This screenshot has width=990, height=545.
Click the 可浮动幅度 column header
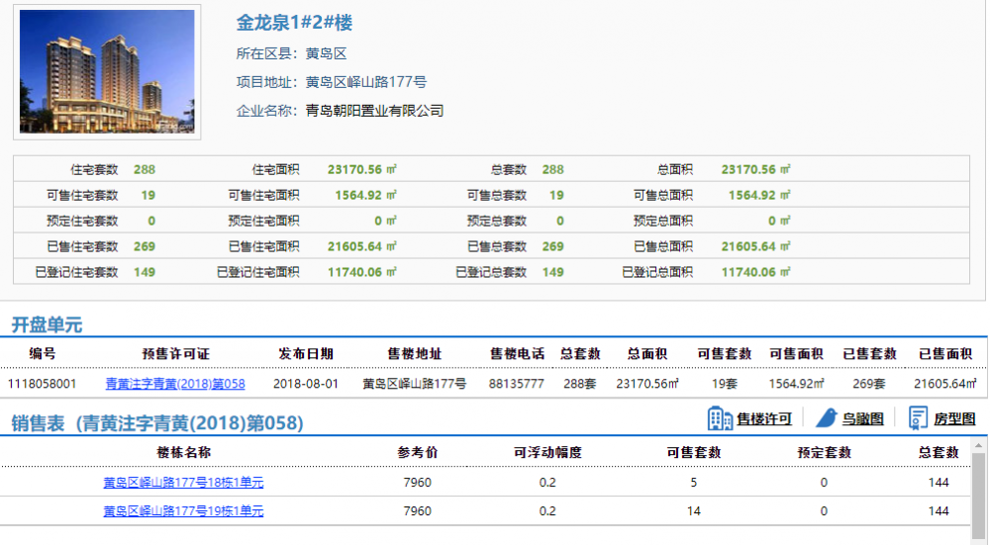coord(547,452)
